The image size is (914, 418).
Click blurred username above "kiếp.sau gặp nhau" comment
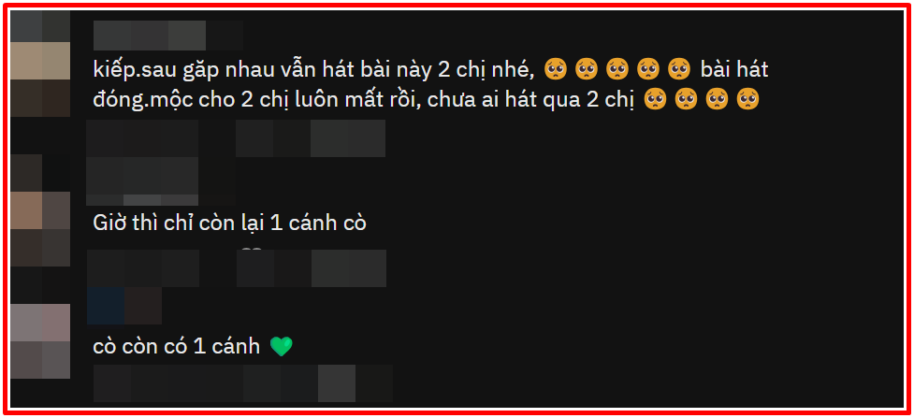167,35
